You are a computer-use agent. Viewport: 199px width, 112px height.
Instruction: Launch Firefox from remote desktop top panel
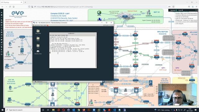pyautogui.click(x=48, y=25)
